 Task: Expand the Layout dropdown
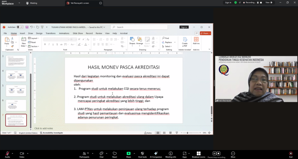pyautogui.click(x=35, y=38)
